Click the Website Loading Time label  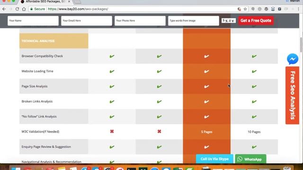(x=37, y=71)
